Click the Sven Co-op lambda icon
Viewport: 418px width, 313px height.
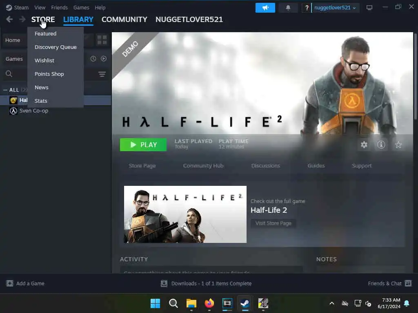click(x=13, y=111)
